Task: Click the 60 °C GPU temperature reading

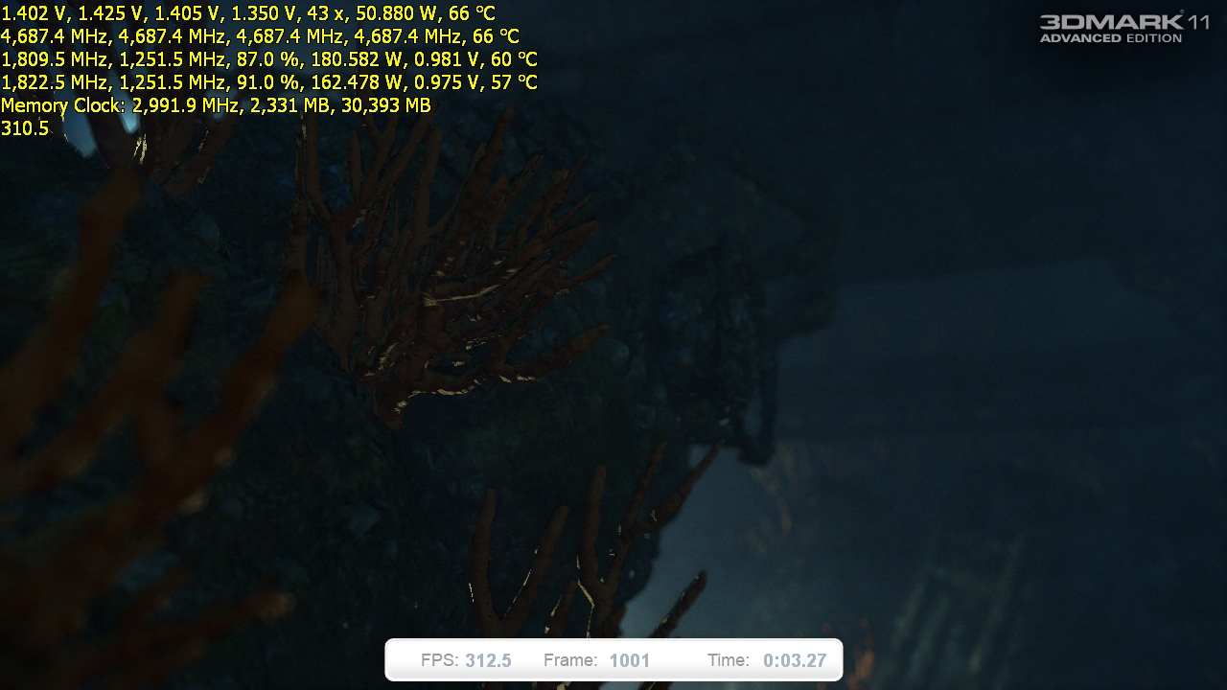Action: pyautogui.click(x=514, y=59)
